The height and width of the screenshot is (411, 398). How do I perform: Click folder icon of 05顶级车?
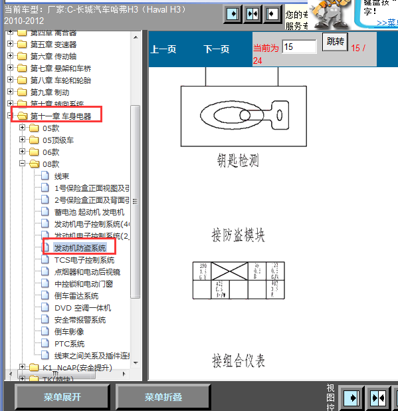[x=34, y=140]
